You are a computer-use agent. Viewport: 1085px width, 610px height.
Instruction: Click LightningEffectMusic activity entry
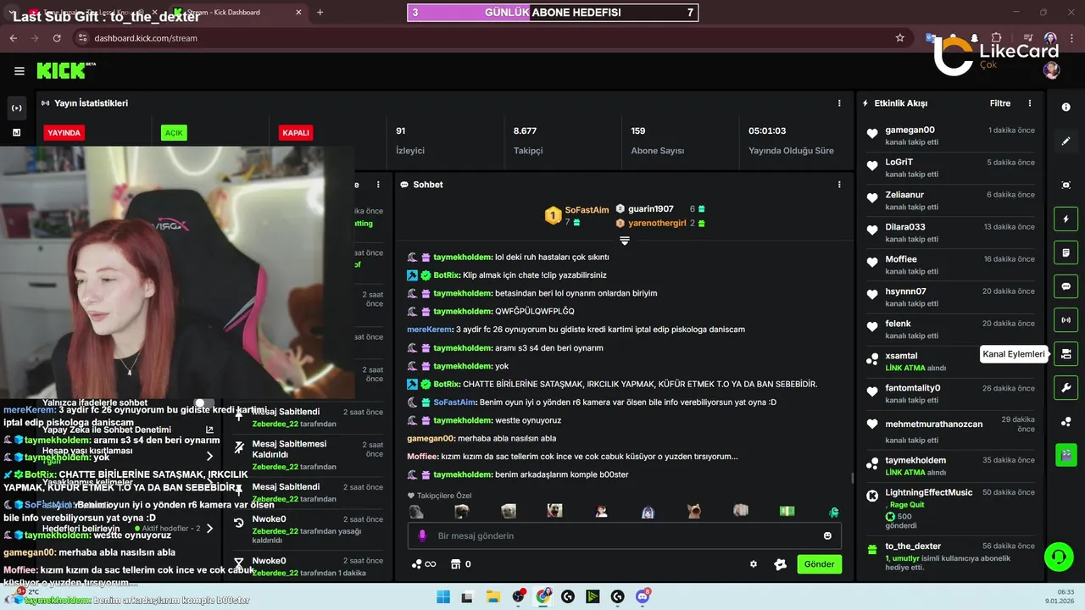tap(949, 509)
